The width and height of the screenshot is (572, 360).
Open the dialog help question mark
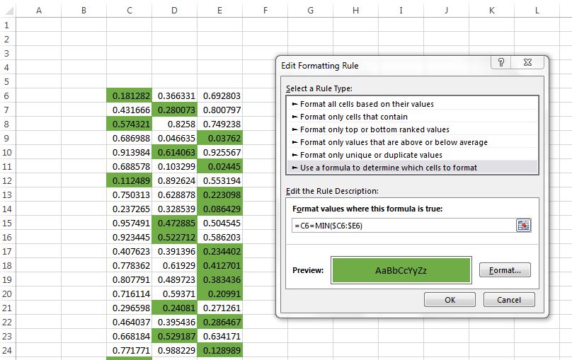(501, 62)
